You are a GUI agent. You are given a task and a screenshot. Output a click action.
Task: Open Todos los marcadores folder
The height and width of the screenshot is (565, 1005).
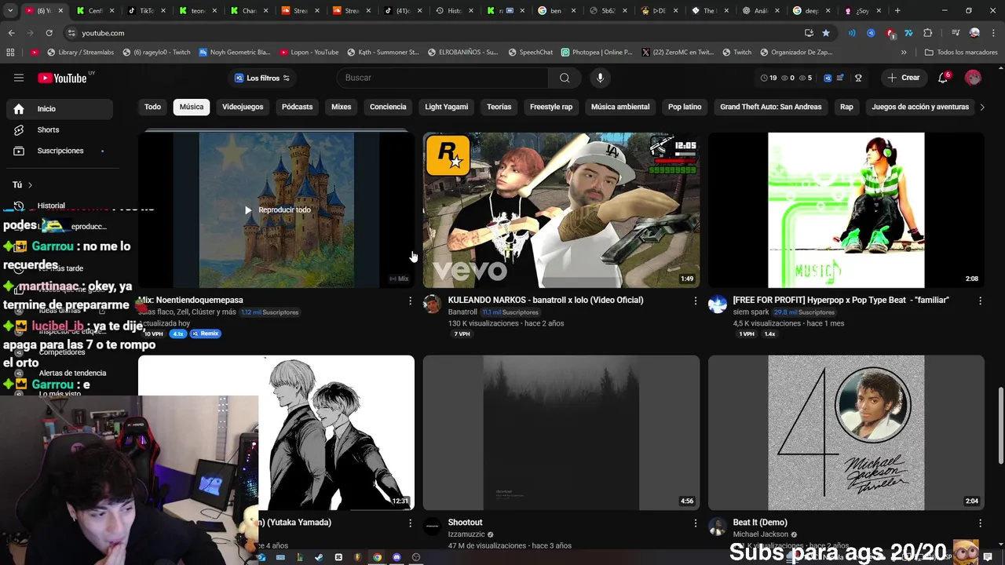pos(961,53)
